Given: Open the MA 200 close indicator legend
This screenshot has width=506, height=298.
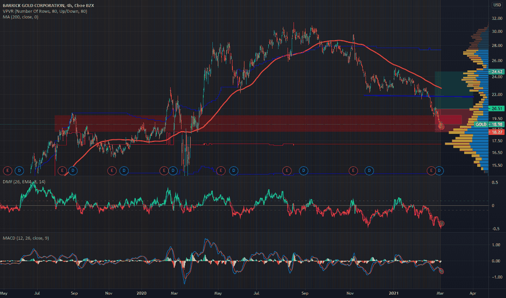Looking at the screenshot, I should (x=20, y=17).
